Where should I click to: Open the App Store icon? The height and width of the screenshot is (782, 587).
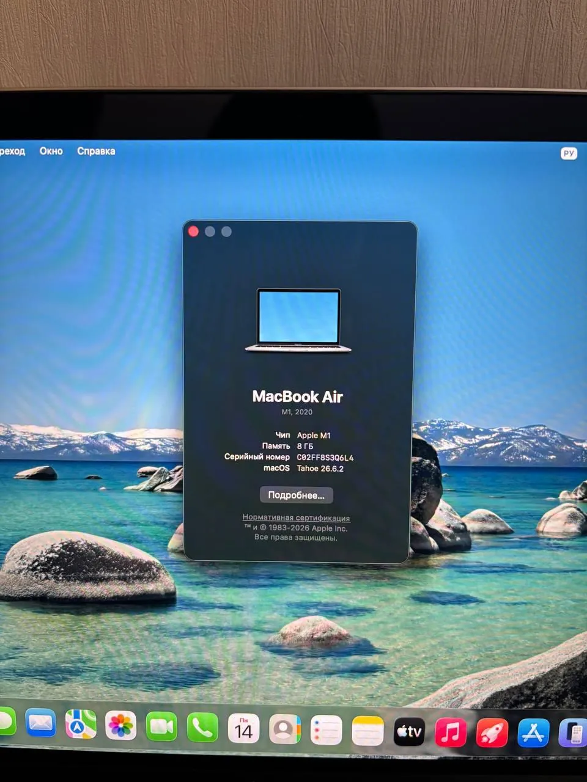(533, 733)
